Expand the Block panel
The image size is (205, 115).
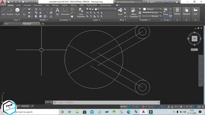tap(123, 20)
